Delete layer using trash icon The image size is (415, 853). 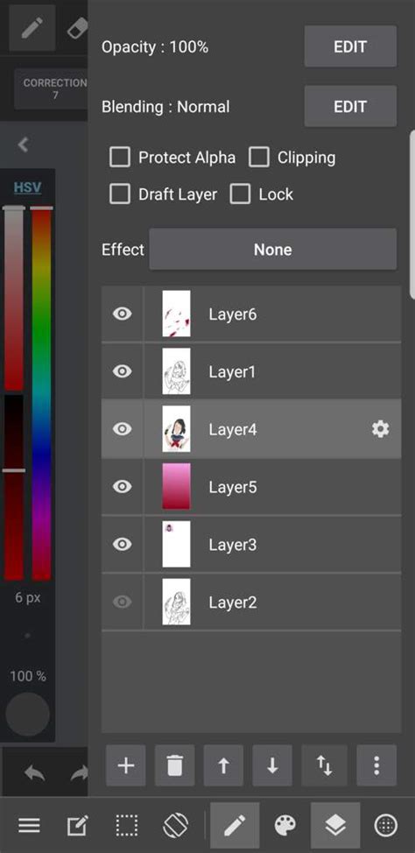(x=174, y=765)
